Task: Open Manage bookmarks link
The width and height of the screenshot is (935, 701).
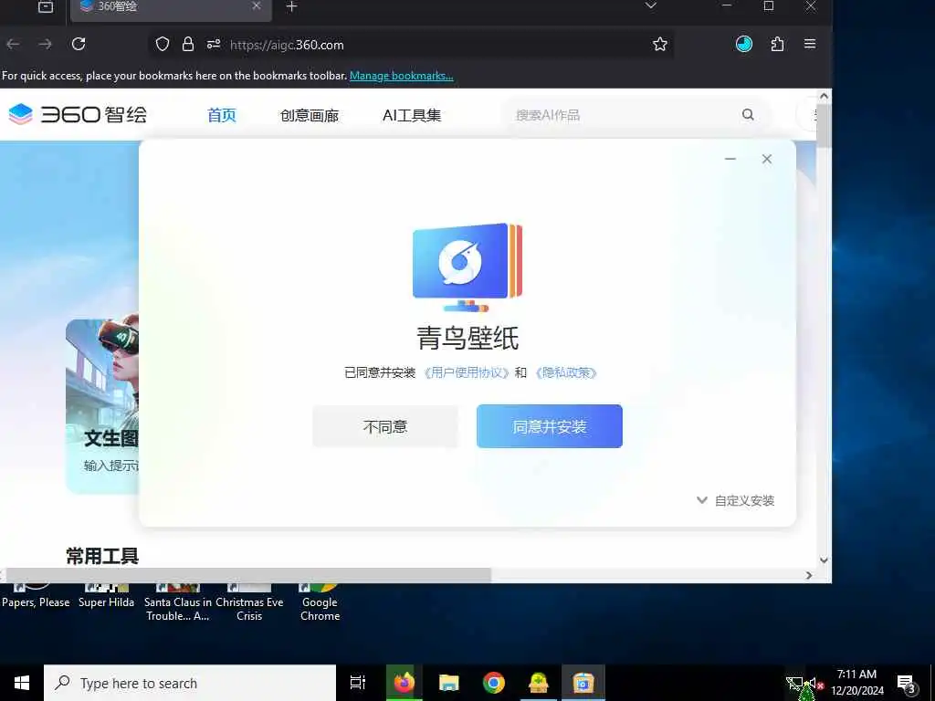Action: click(402, 76)
